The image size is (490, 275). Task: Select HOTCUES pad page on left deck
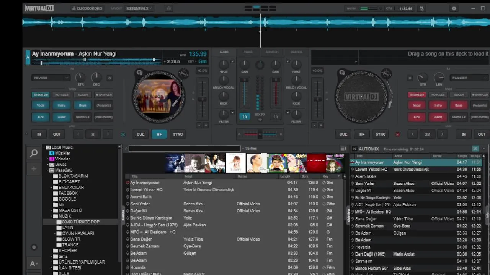click(62, 95)
